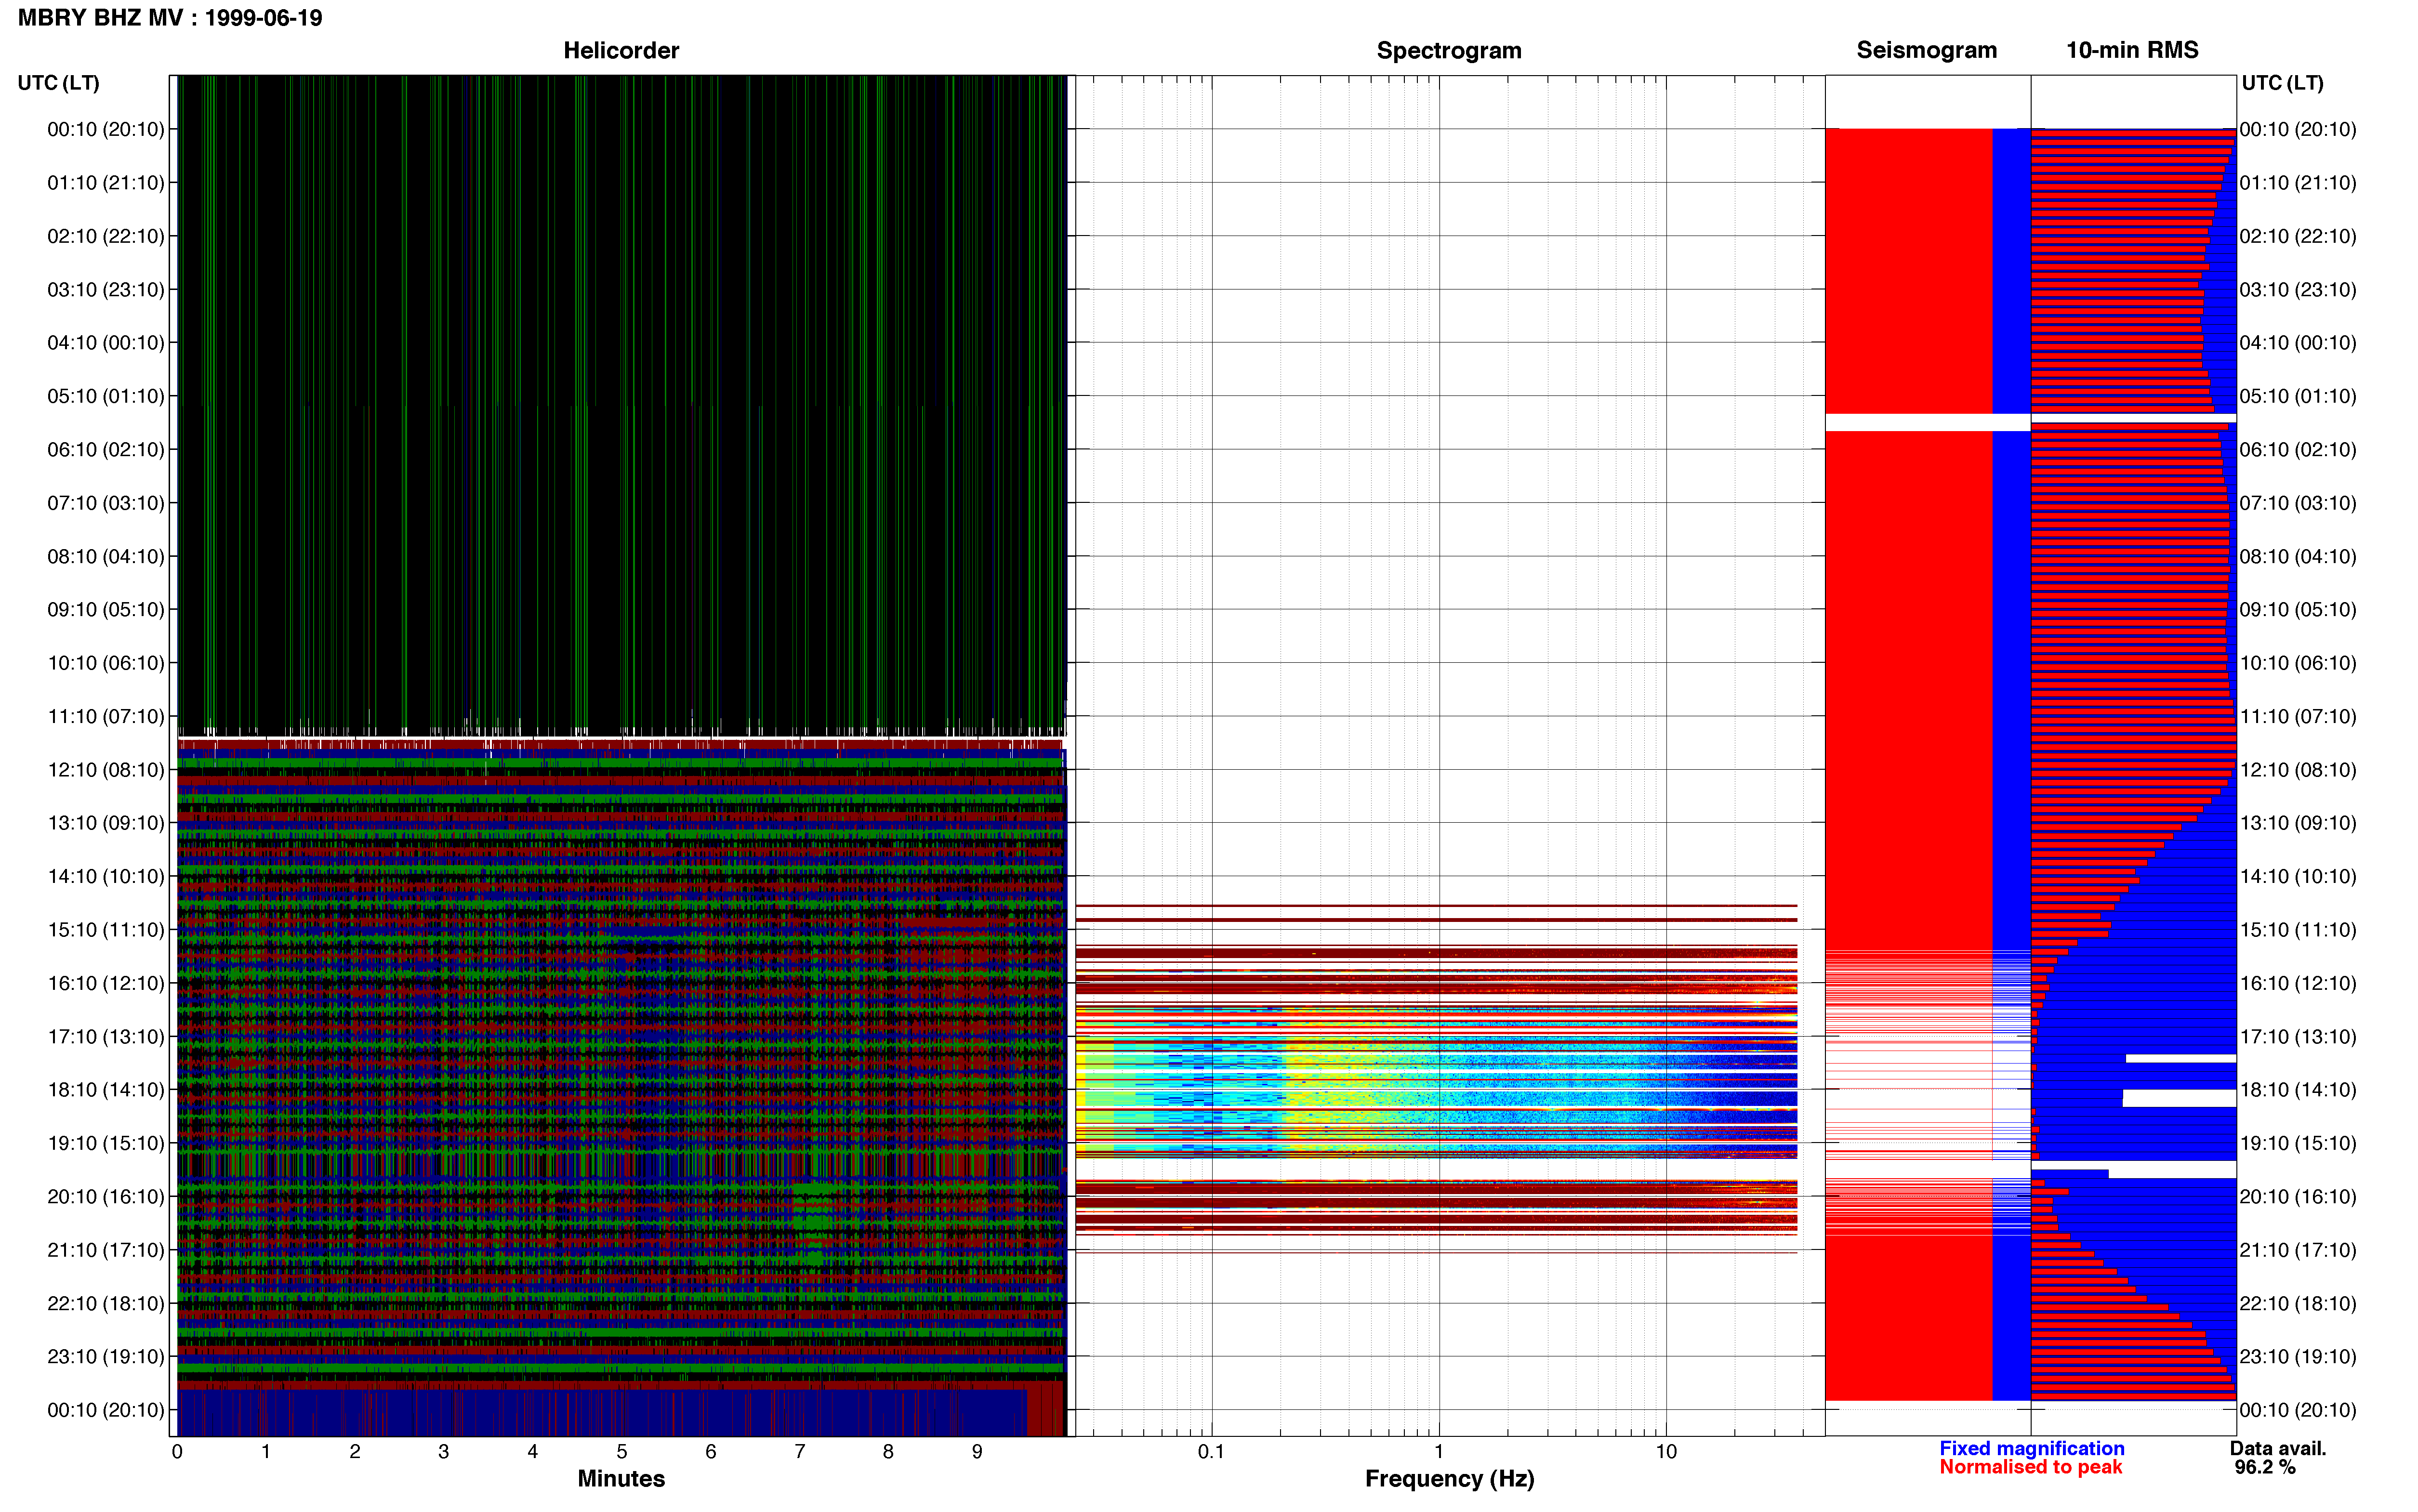Click the left '09:10 (05:10)' time label
The image size is (2418, 1512).
106,610
